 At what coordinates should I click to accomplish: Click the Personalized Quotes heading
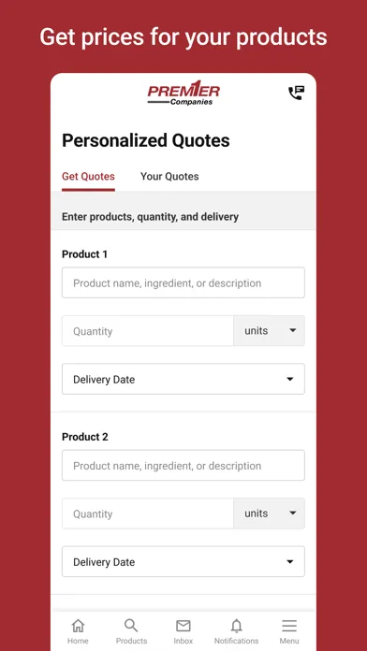[145, 140]
